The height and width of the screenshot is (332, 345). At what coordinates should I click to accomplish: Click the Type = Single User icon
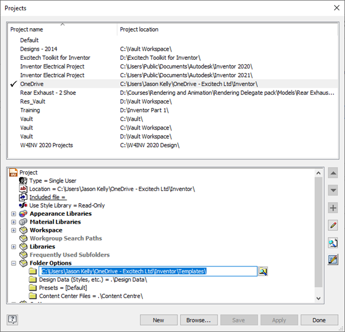(23, 181)
